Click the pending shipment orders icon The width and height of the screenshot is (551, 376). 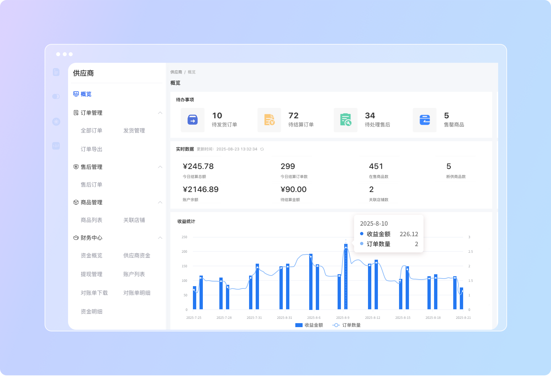(x=193, y=120)
